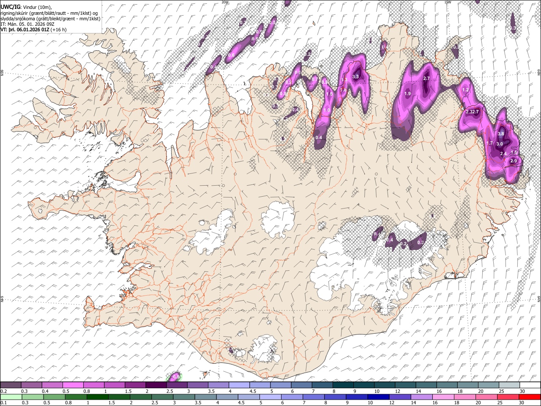This screenshot has width=541, height=406.
Task: Click the '1.9' precipitation value on the map
Action: click(407, 93)
